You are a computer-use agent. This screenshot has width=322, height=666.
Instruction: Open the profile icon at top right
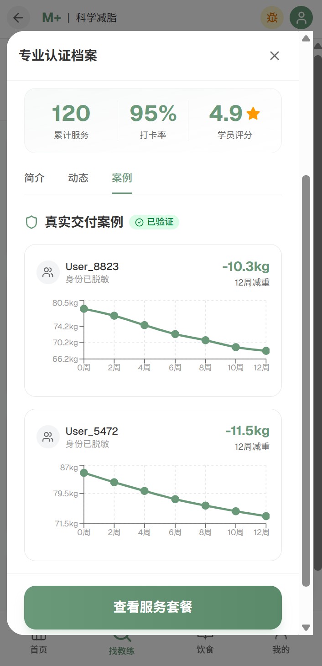(301, 17)
